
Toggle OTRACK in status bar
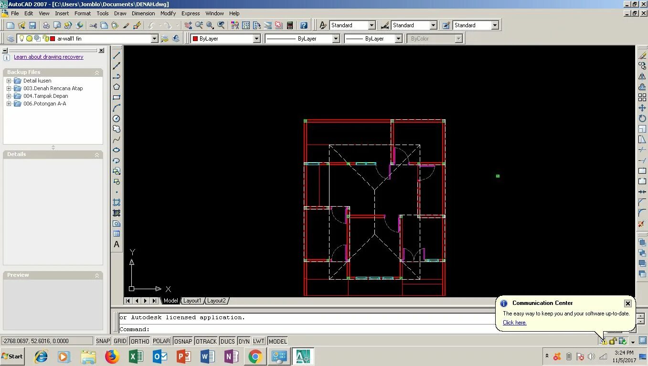[x=206, y=341]
